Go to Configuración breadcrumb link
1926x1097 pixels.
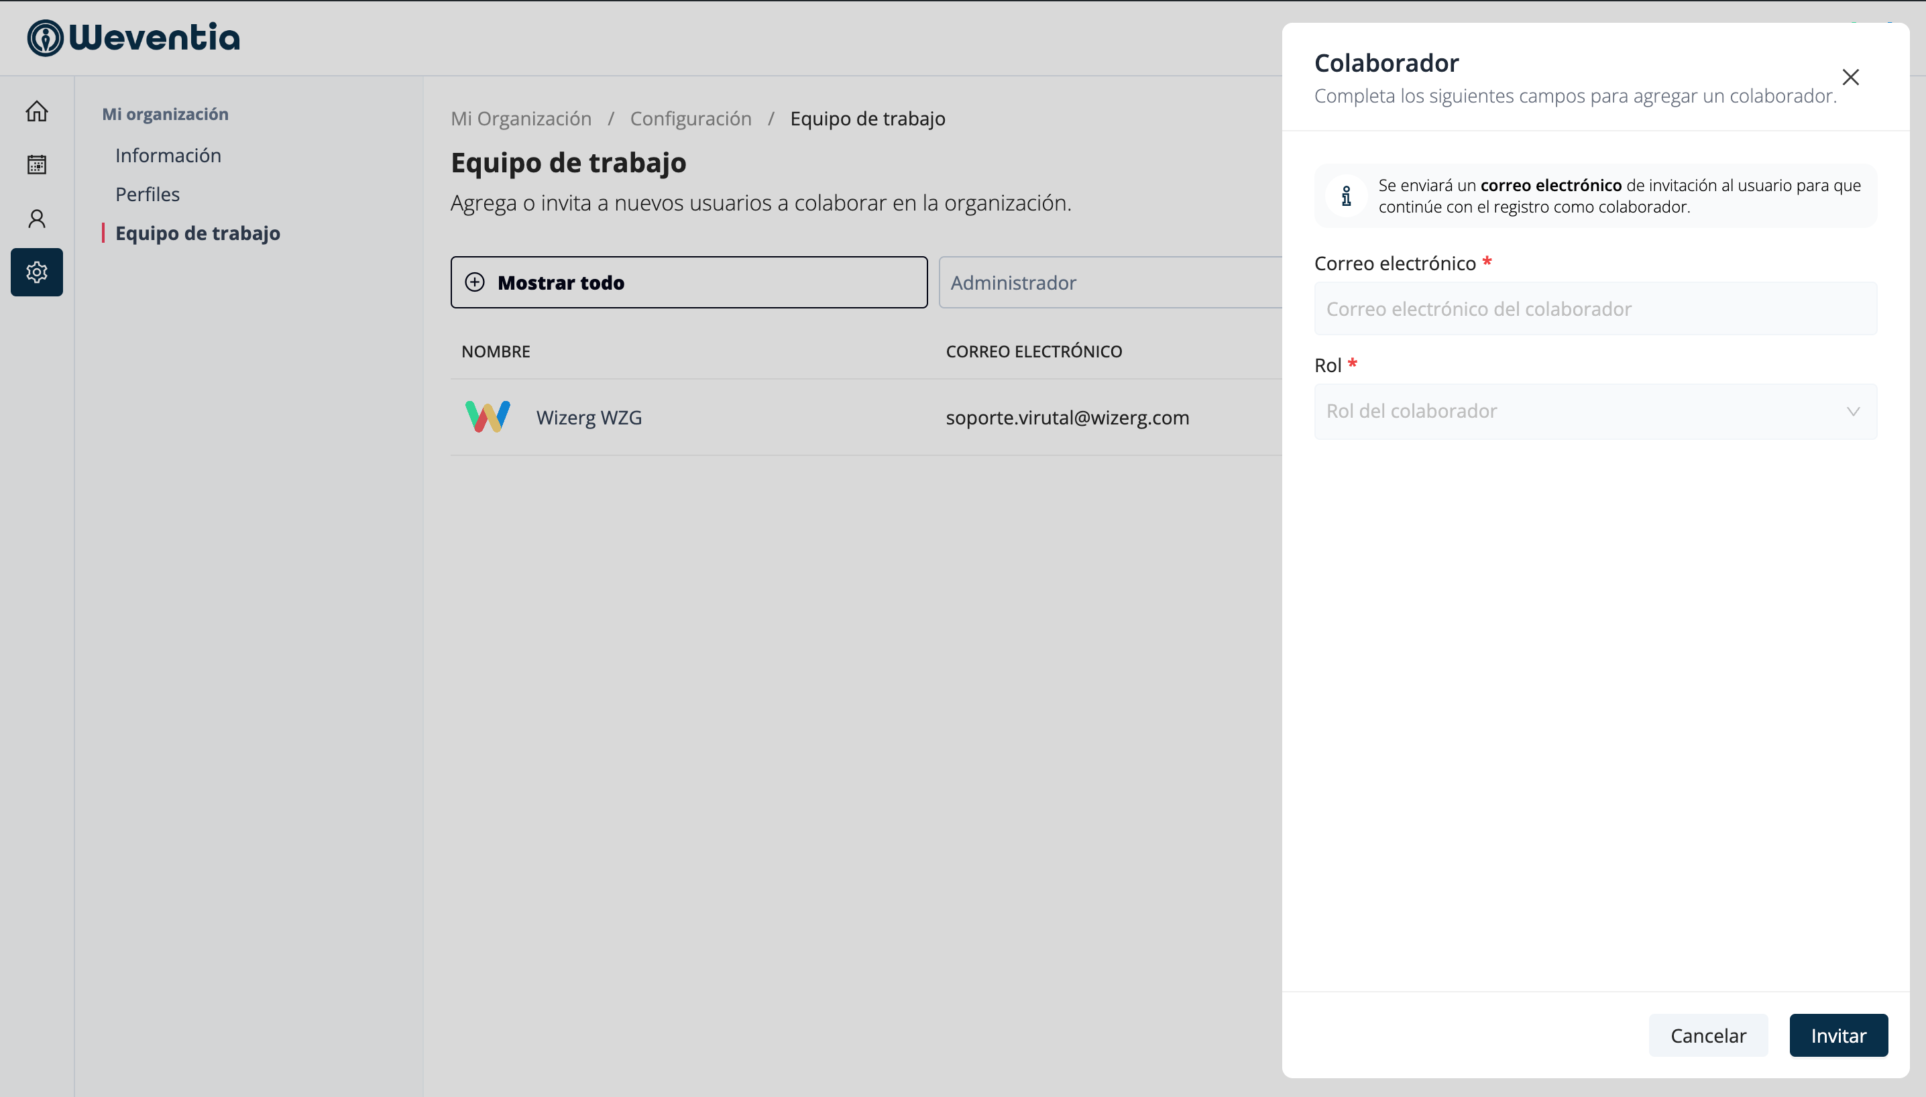(x=690, y=118)
